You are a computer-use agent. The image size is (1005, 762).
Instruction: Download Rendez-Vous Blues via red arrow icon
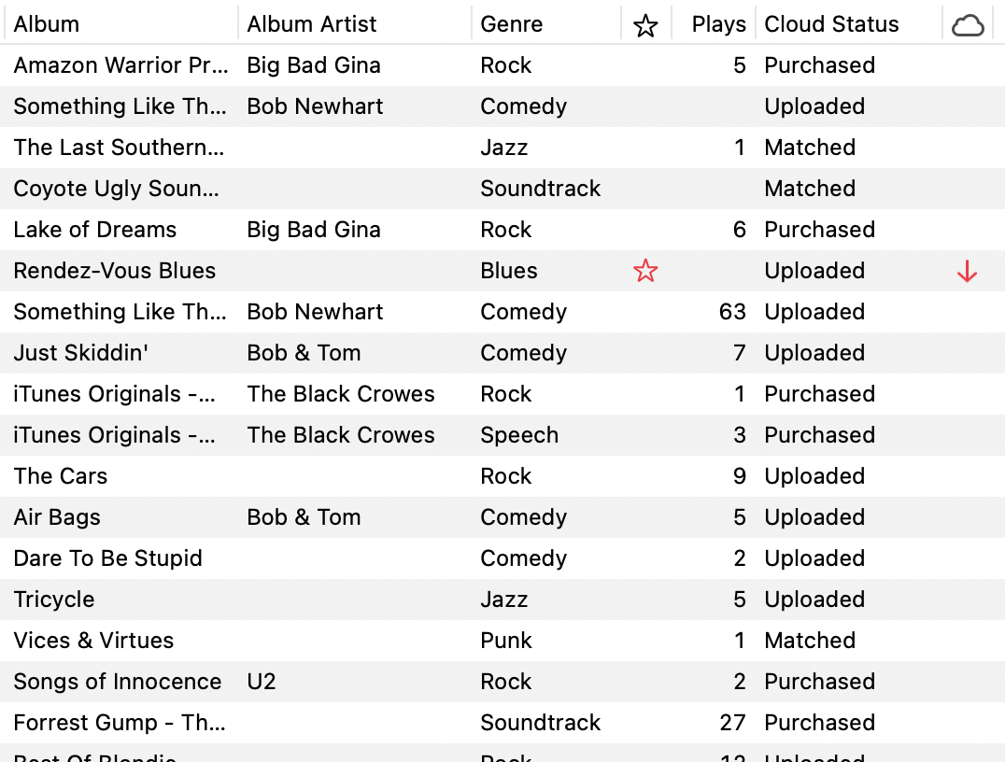click(x=968, y=272)
